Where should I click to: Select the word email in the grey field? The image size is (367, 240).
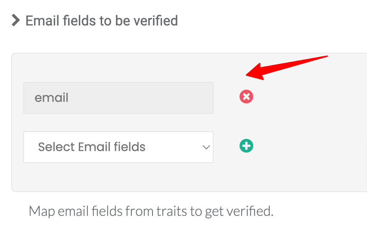pos(52,98)
